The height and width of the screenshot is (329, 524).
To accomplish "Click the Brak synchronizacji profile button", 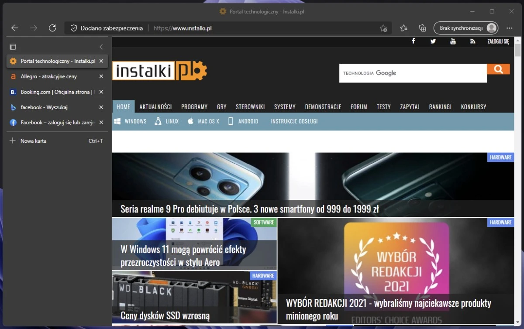I will point(466,28).
